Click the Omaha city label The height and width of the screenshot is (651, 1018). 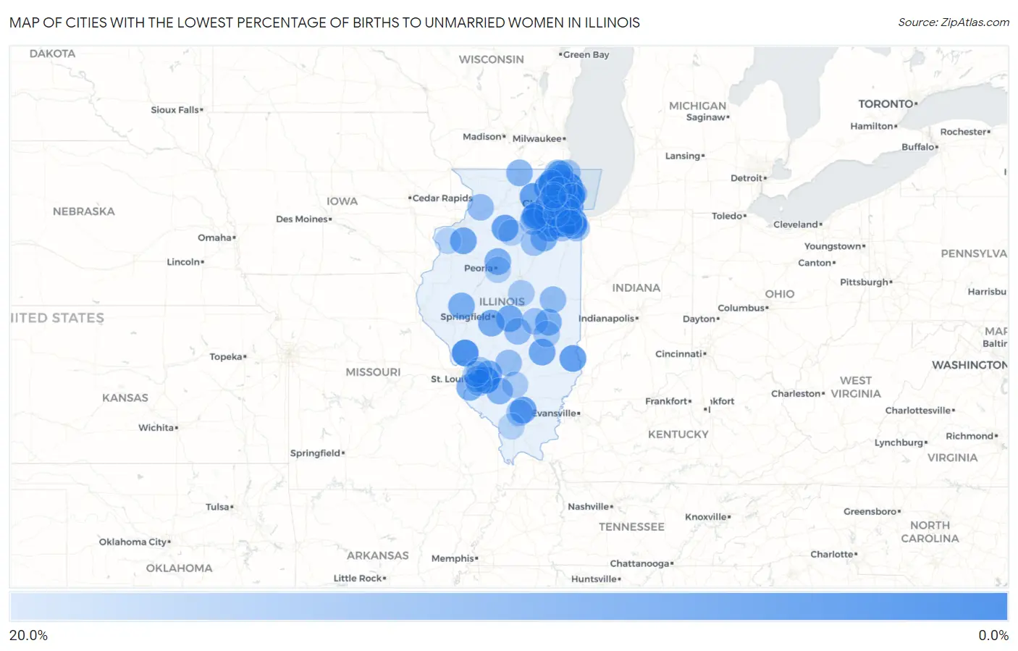point(216,238)
